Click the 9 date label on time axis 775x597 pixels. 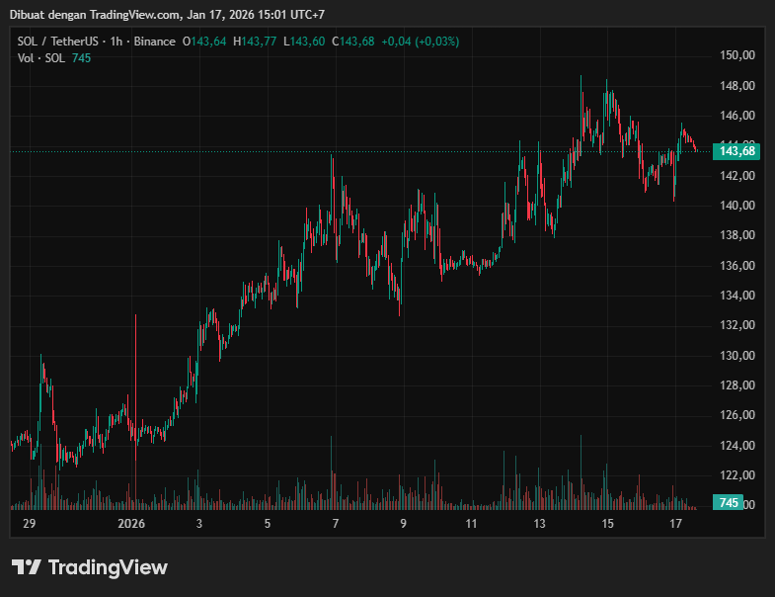pyautogui.click(x=404, y=524)
